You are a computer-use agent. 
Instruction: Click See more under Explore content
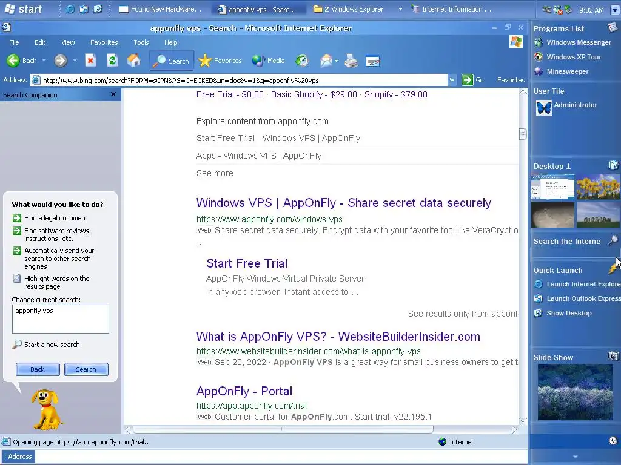pyautogui.click(x=215, y=173)
